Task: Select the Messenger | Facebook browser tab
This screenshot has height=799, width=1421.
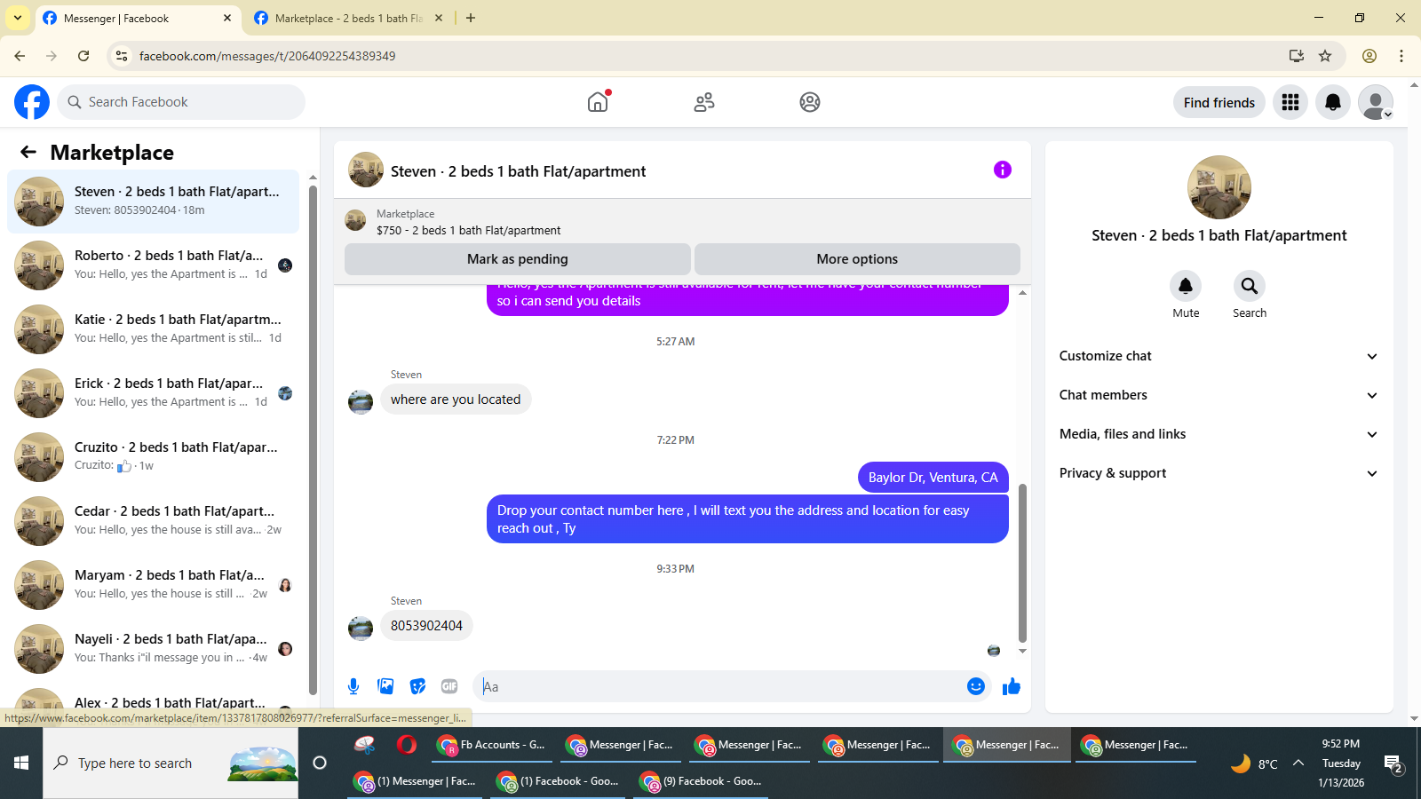Action: (138, 18)
